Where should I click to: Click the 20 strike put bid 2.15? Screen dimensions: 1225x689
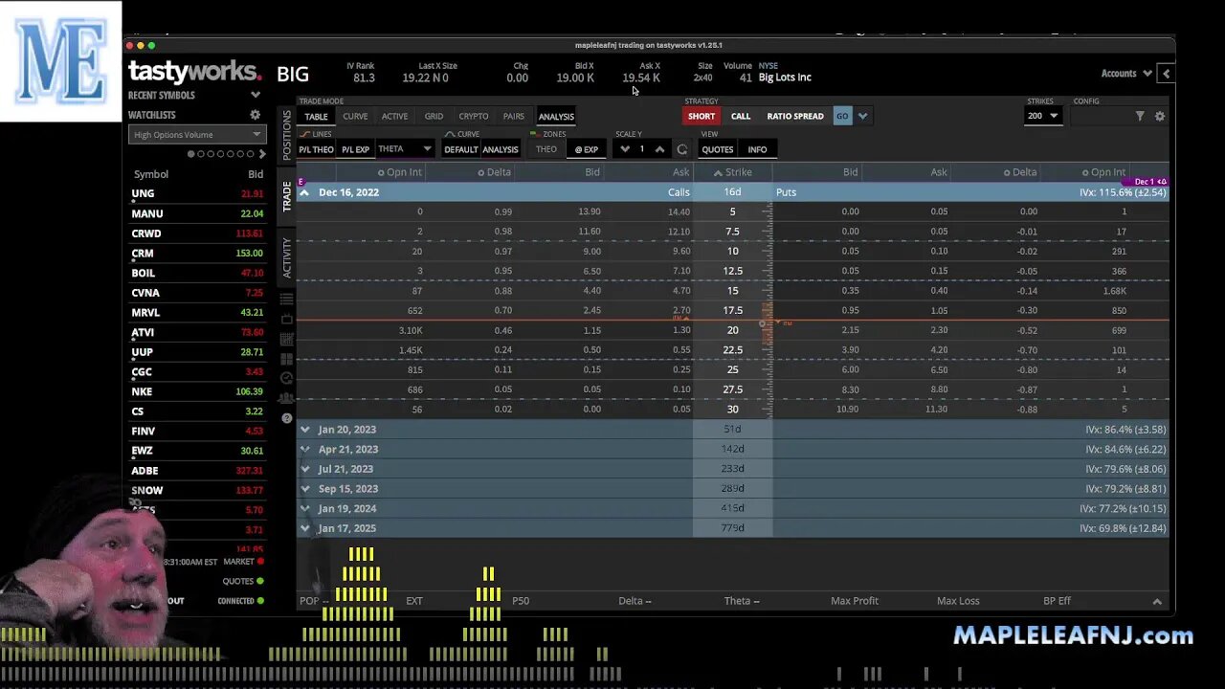coord(849,330)
